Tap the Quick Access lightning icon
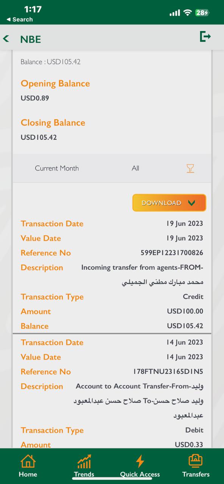The image size is (224, 484). [x=140, y=461]
